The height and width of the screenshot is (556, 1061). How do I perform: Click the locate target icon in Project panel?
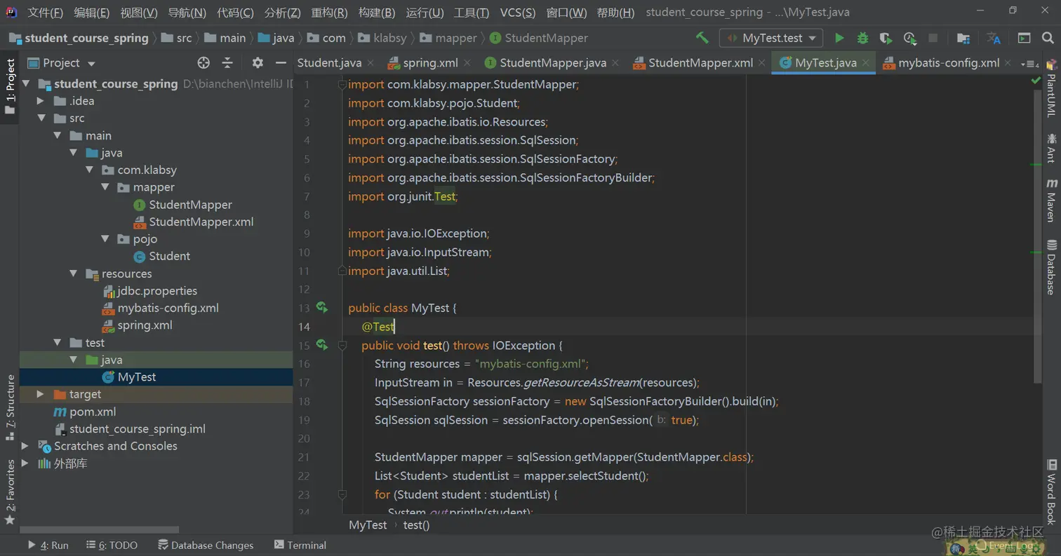click(x=203, y=63)
